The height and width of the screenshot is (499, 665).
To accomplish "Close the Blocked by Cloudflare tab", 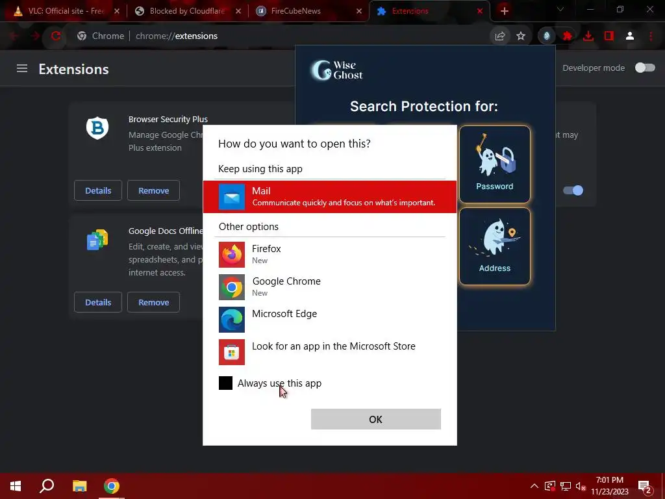I will pyautogui.click(x=238, y=12).
